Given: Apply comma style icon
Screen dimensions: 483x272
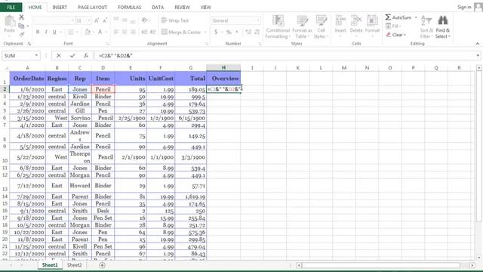Looking at the screenshot, I should pyautogui.click(x=237, y=32).
